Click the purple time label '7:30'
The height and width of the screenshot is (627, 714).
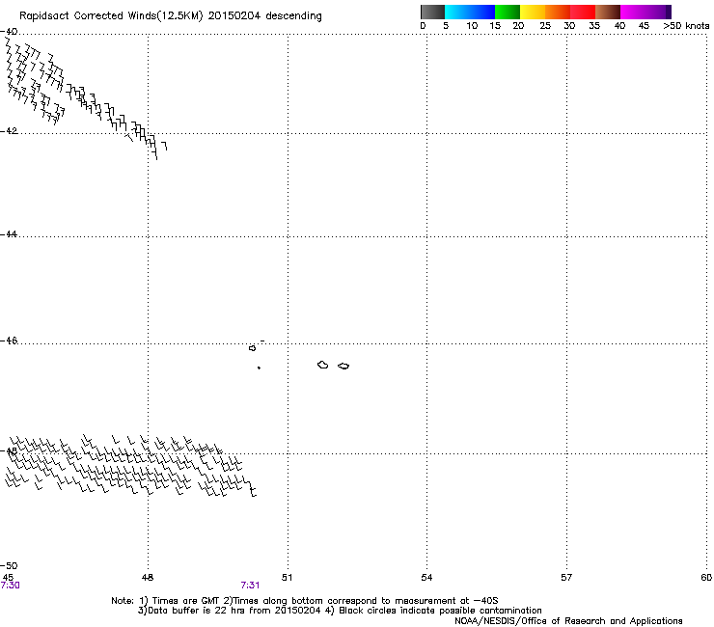[10, 586]
